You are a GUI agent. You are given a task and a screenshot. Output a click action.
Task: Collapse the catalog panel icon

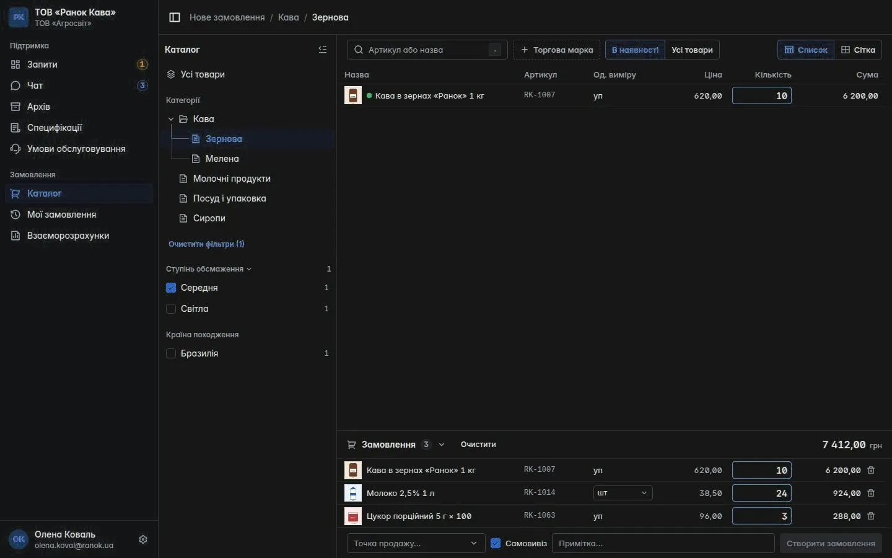322,50
